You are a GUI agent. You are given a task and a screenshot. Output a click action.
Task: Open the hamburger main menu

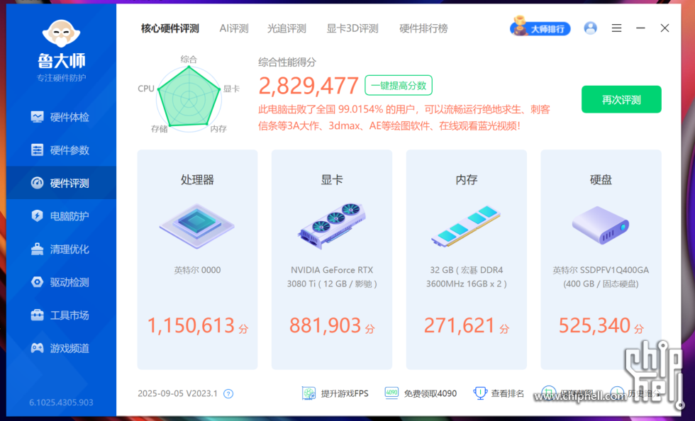point(616,28)
